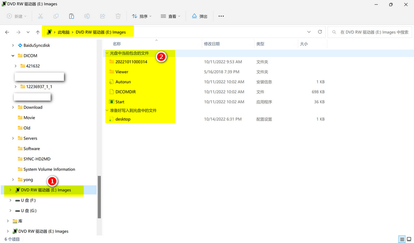Select the Old folder in tree
Viewport: 414px width, 243px height.
coord(27,128)
